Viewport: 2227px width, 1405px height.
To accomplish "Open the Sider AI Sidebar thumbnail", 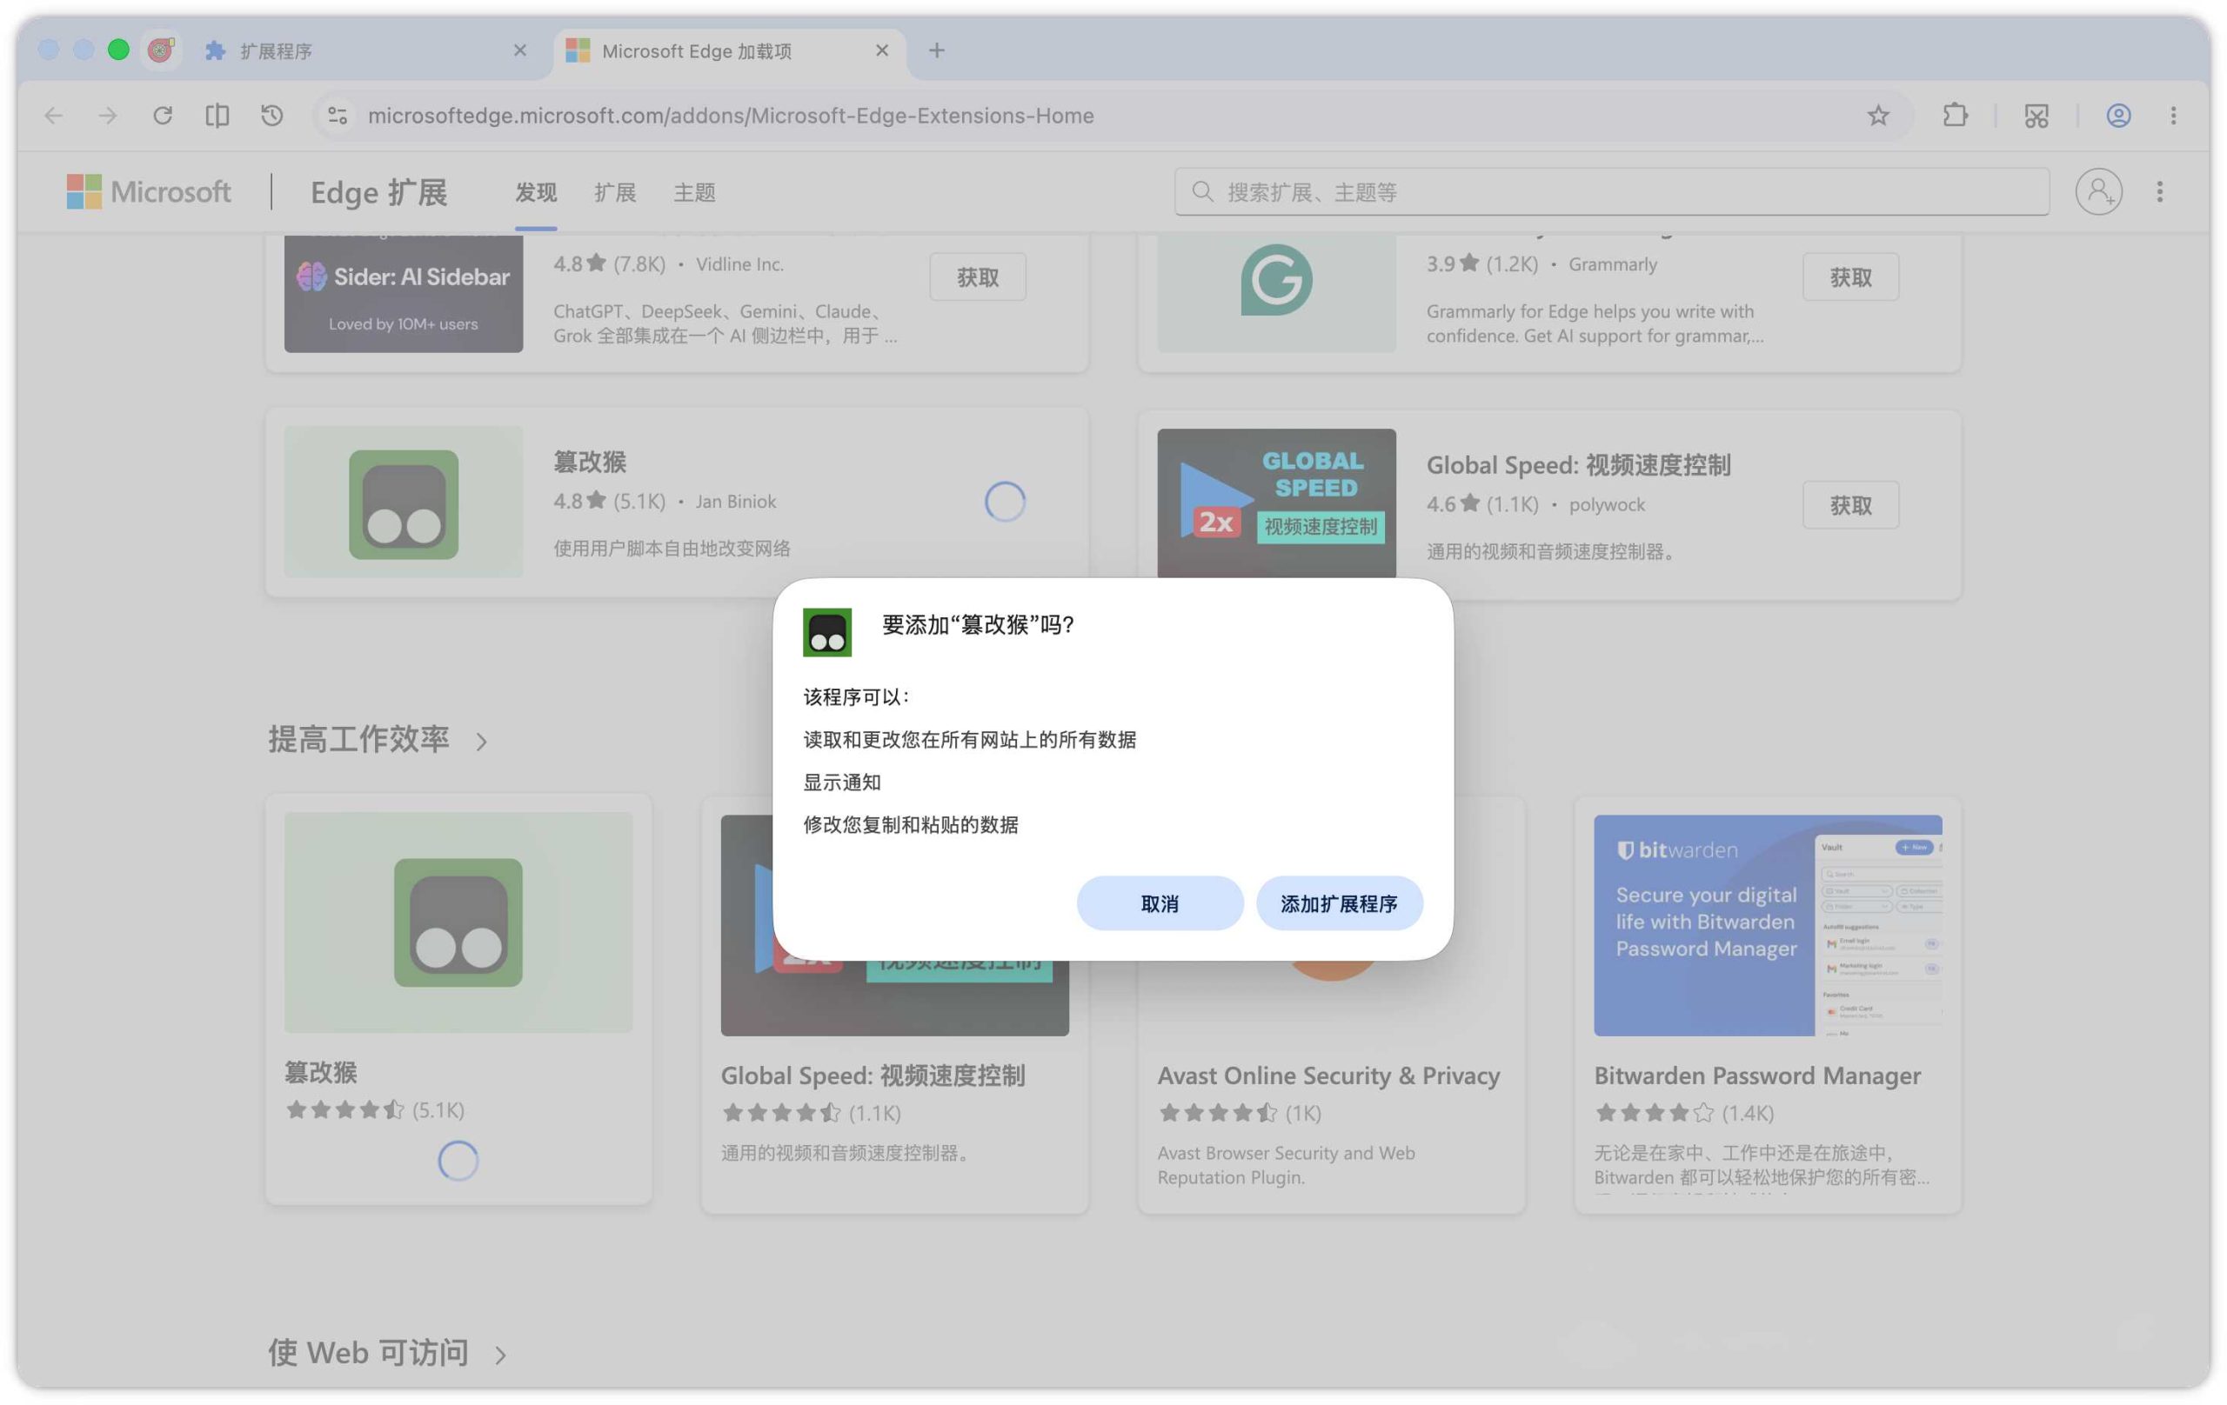I will click(404, 293).
